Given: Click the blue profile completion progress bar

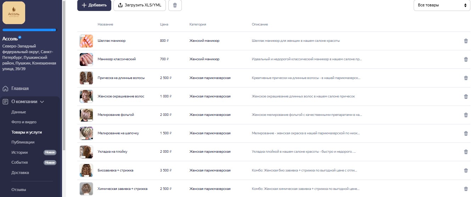Looking at the screenshot, I should tap(29, 30).
